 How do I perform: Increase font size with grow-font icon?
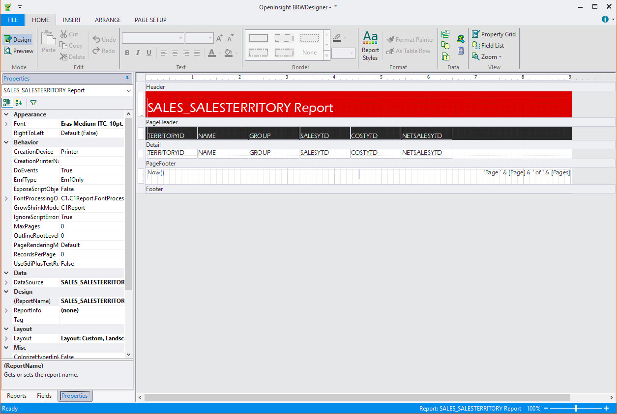pyautogui.click(x=219, y=38)
